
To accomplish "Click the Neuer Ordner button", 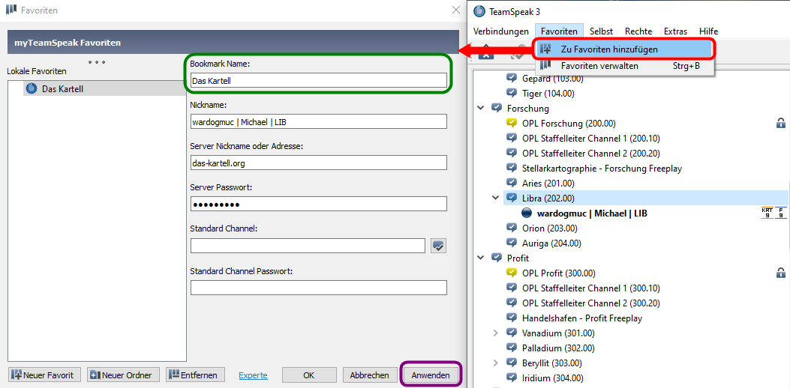I will (x=121, y=375).
